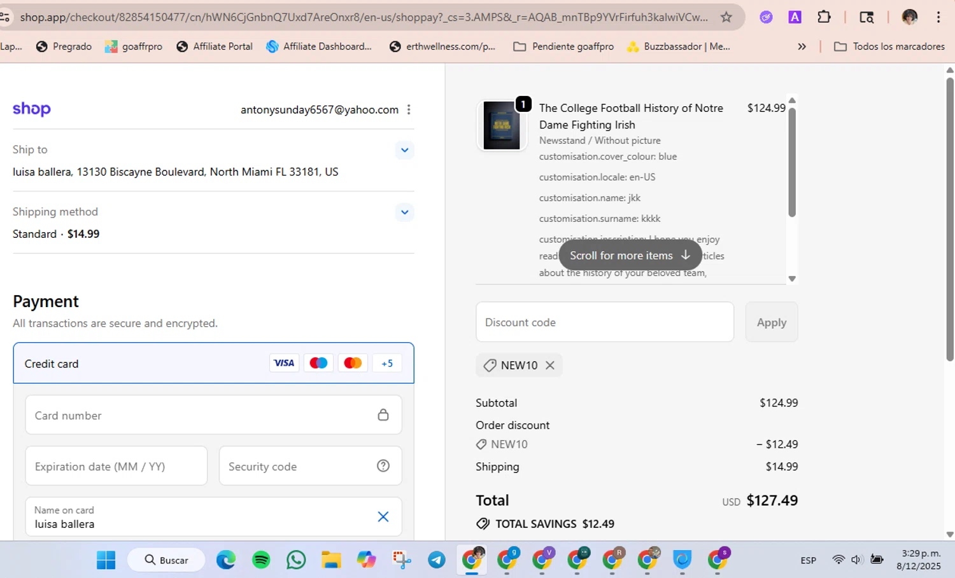Open the goaffrpro bookmark
Screen dimensions: 955x578
[134, 46]
